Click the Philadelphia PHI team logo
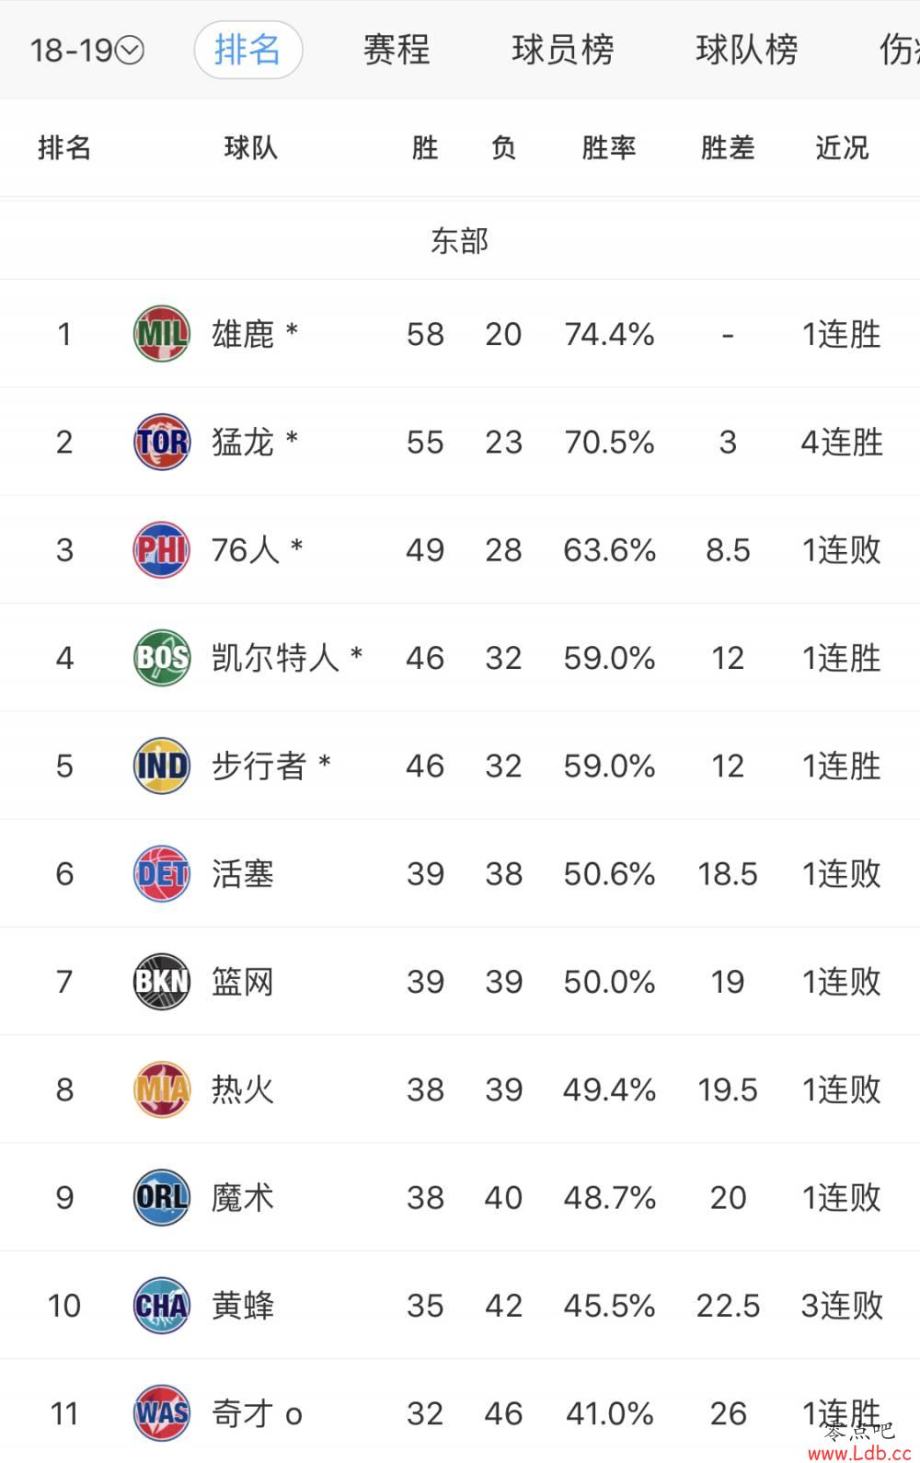Screen dimensions: 920x1463 [x=162, y=549]
